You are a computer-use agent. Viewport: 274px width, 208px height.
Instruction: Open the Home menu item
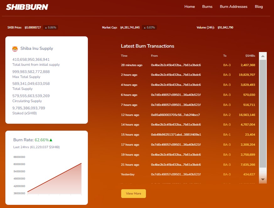(190, 7)
